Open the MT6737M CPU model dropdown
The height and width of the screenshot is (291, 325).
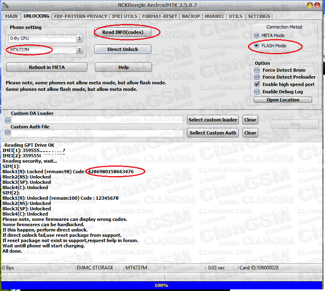tap(46, 50)
